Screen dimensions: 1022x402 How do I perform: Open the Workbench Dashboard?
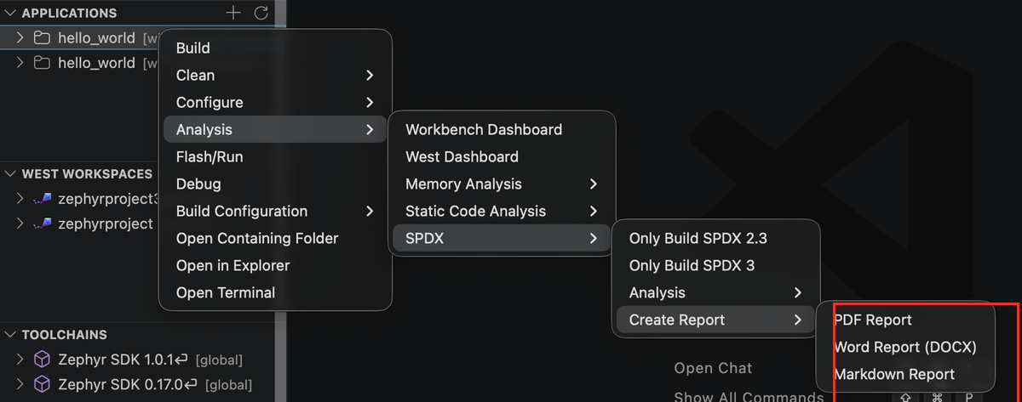502,130
